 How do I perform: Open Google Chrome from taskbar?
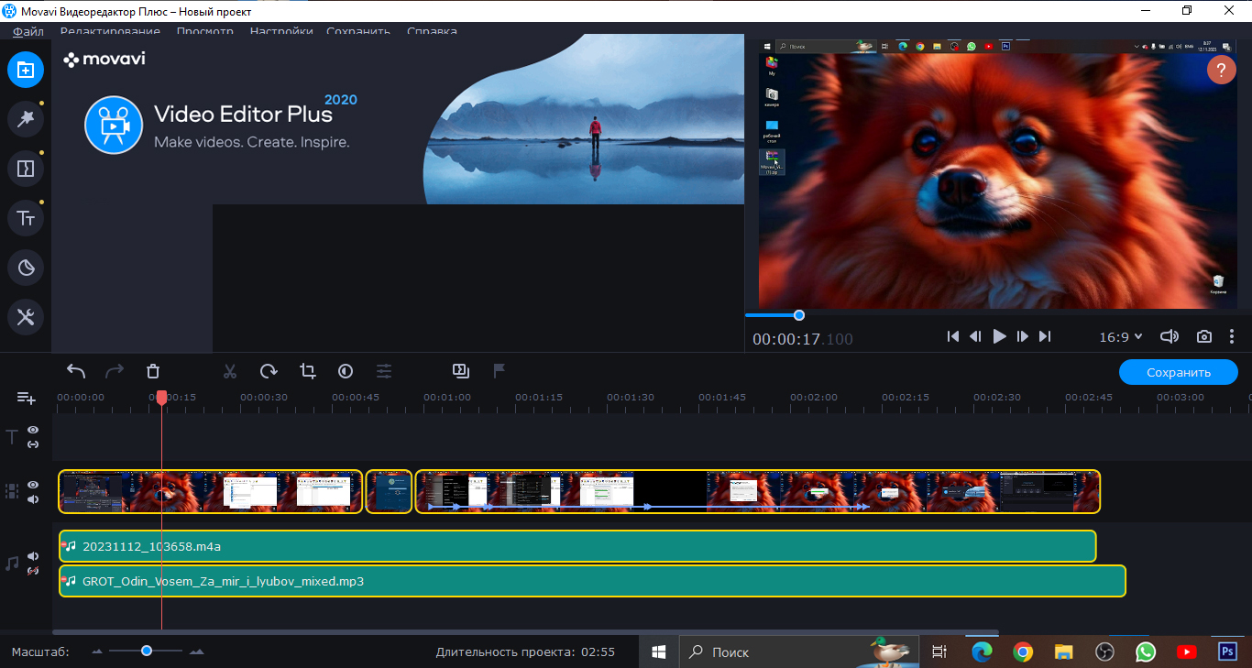click(1023, 652)
